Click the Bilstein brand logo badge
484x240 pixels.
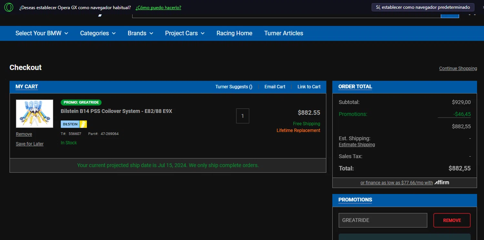click(x=74, y=124)
